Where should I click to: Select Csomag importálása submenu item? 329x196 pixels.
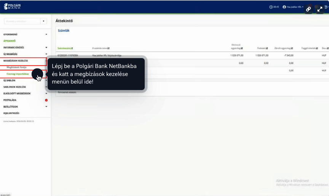point(18,74)
